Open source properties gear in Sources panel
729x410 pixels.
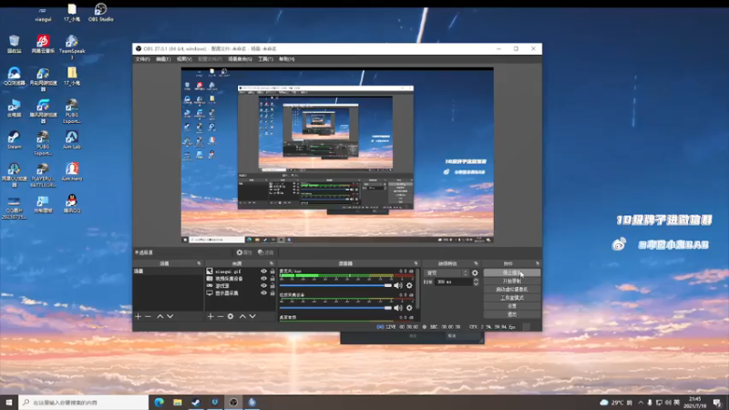tap(231, 316)
